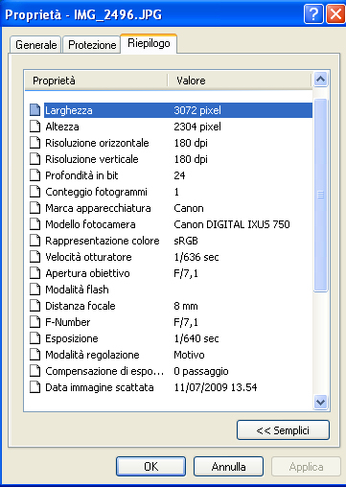Click the value Motivo
The image size is (346, 487).
(189, 355)
